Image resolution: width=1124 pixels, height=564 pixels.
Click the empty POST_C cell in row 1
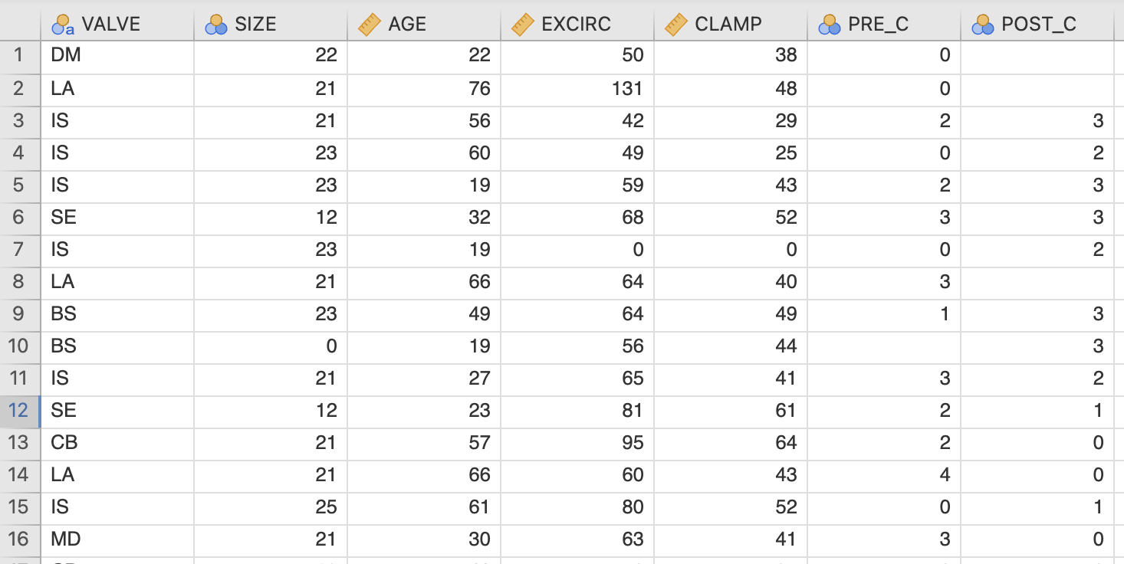[x=1037, y=55]
